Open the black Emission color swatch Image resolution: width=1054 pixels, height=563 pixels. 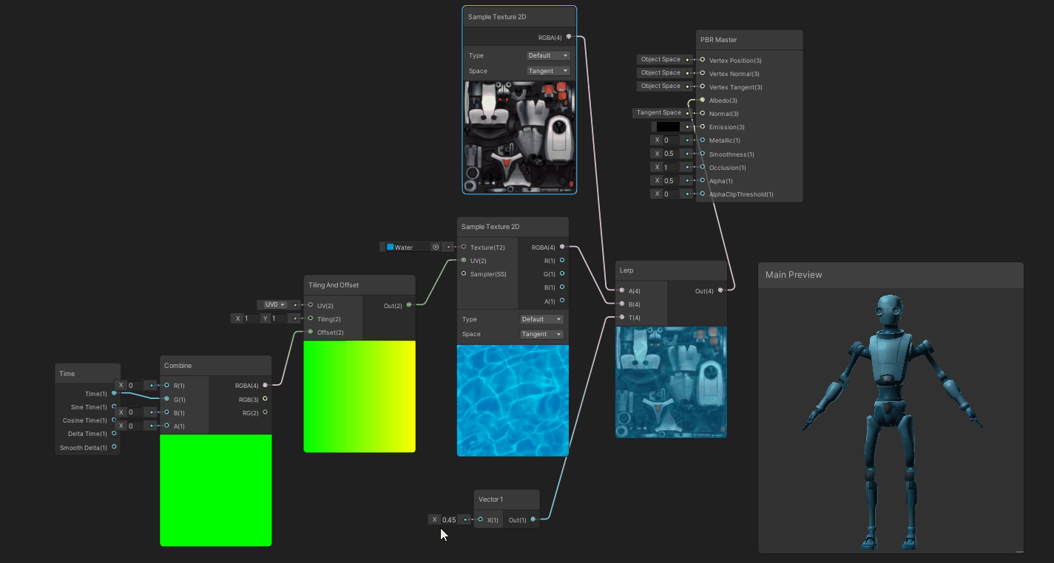(x=668, y=127)
